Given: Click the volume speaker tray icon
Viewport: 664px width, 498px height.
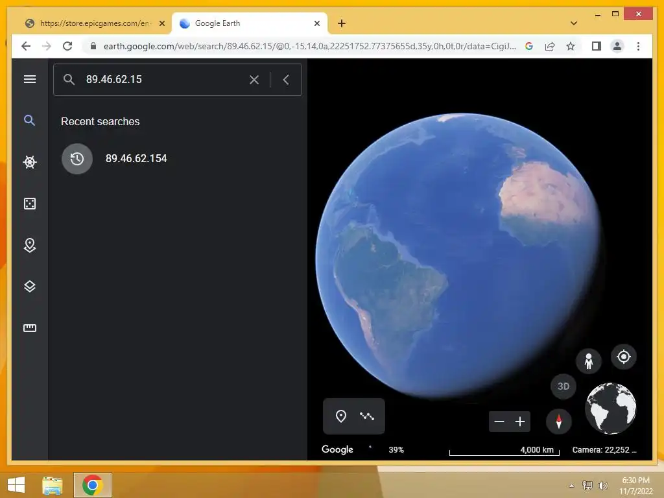Looking at the screenshot, I should [602, 486].
